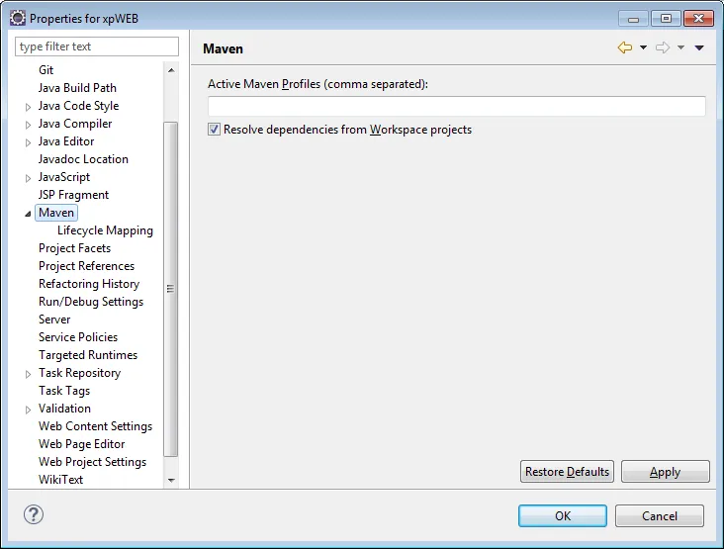The width and height of the screenshot is (724, 549).
Task: Click the tree vertical scrollbar thumb
Action: tap(171, 289)
